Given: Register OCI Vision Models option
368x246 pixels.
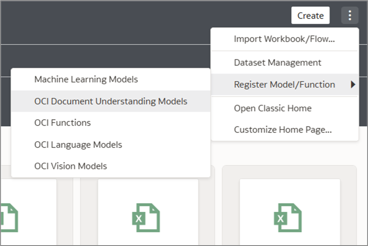Looking at the screenshot, I should (71, 166).
